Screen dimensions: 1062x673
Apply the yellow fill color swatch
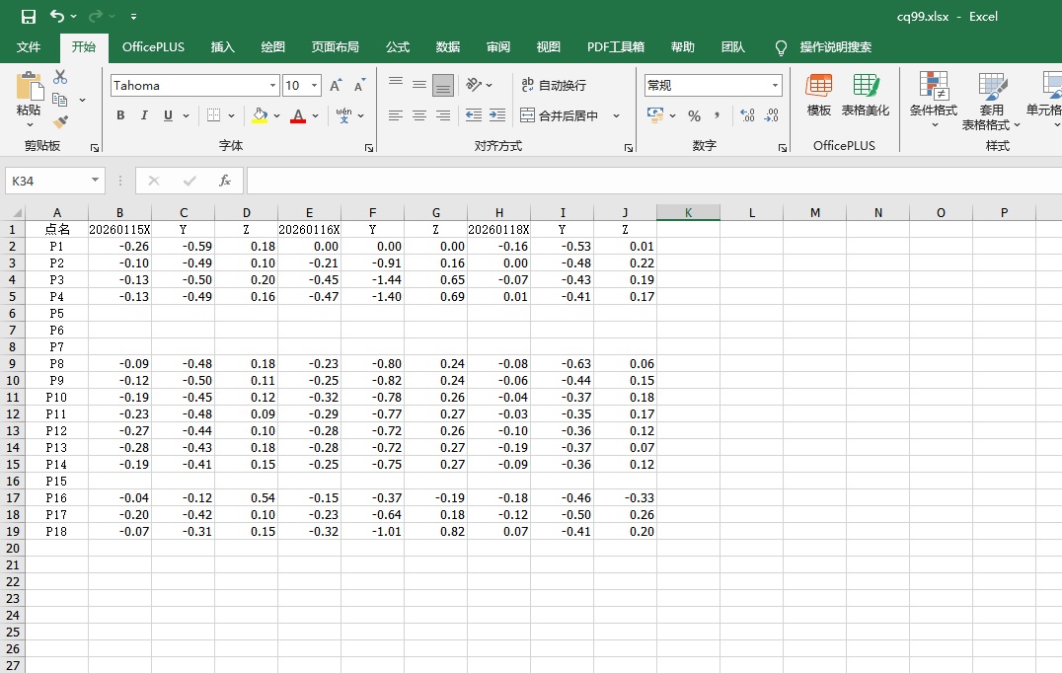coord(260,115)
